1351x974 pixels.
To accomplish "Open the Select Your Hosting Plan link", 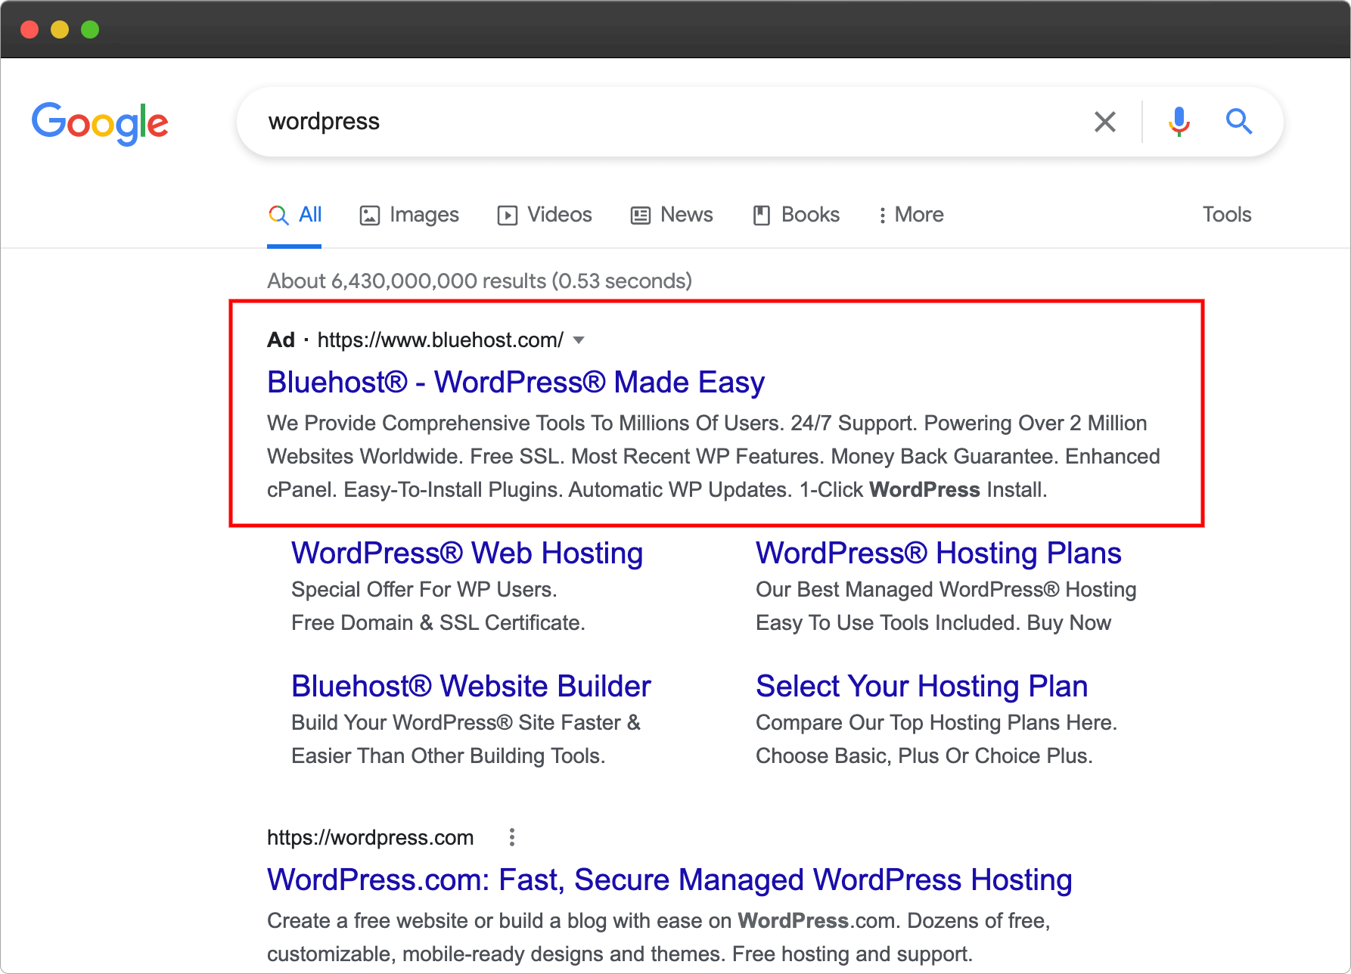I will click(x=922, y=687).
